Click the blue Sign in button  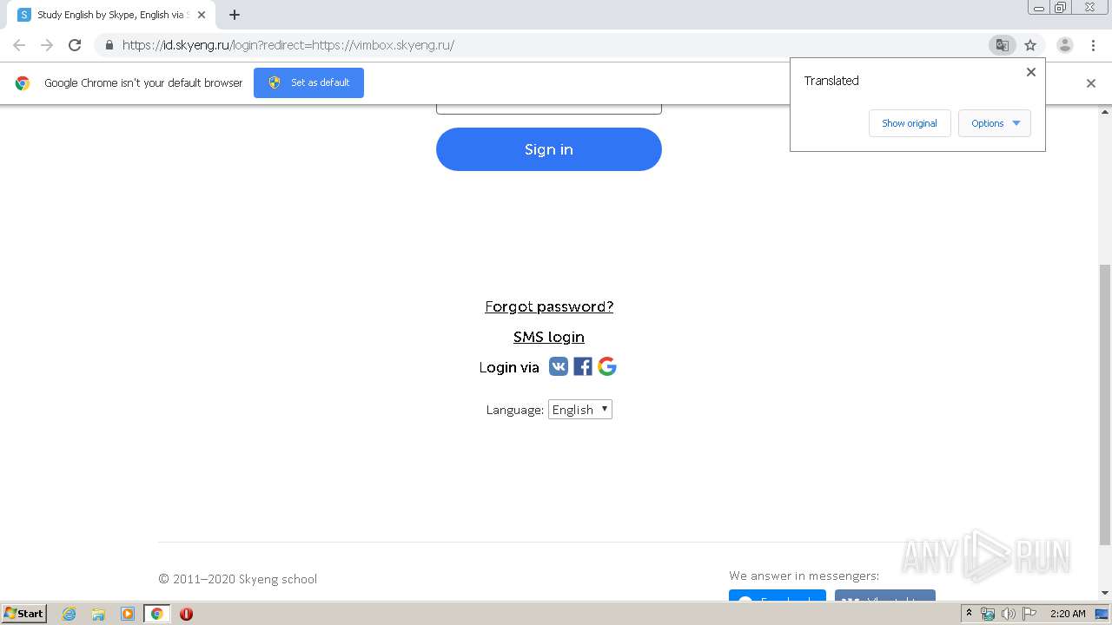click(549, 149)
